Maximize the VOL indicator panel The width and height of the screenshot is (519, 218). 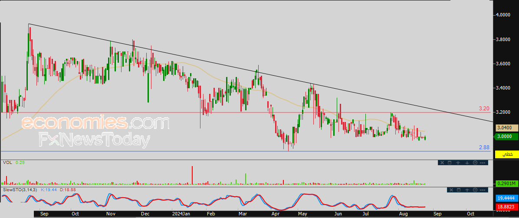450,163
